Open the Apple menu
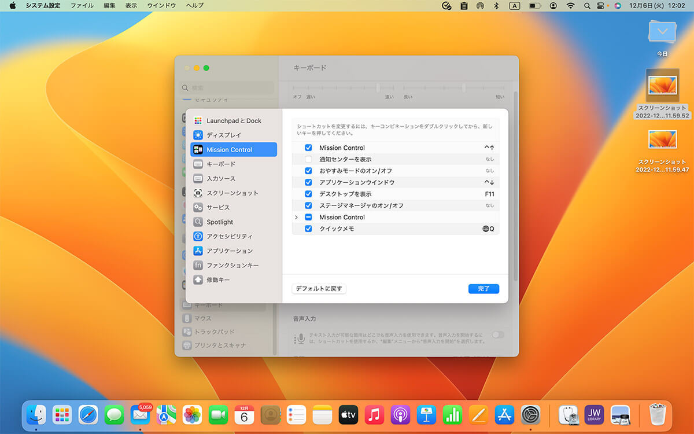The height and width of the screenshot is (434, 694). tap(12, 5)
